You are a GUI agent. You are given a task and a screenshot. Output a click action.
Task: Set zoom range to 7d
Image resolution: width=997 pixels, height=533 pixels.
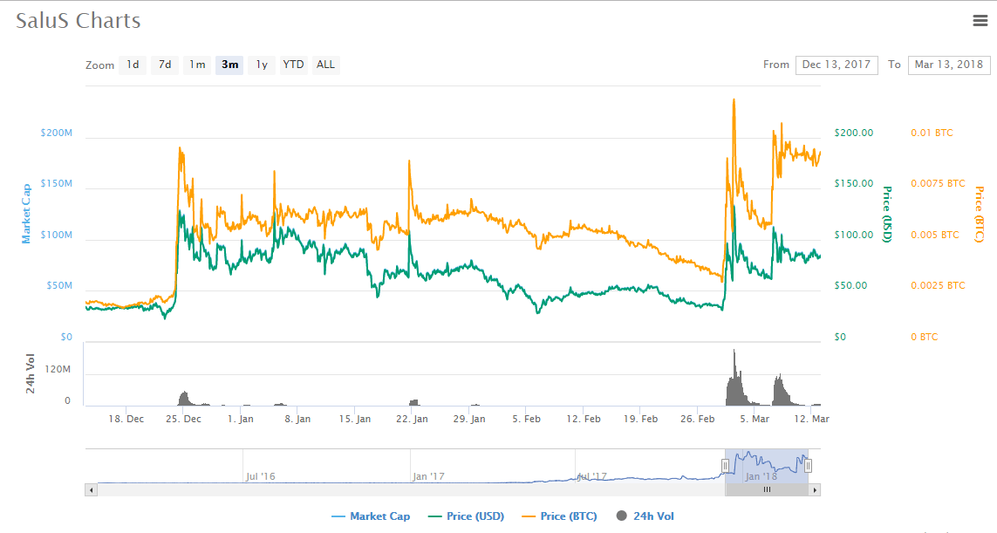pyautogui.click(x=165, y=65)
